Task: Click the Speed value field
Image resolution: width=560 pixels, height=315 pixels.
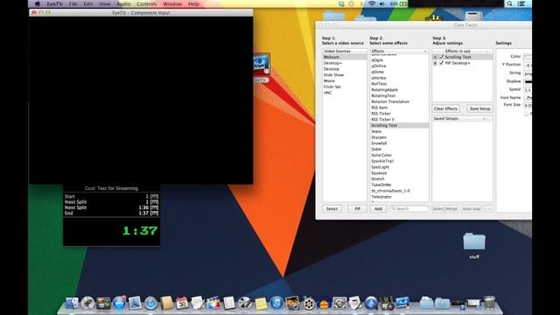Action: click(528, 89)
